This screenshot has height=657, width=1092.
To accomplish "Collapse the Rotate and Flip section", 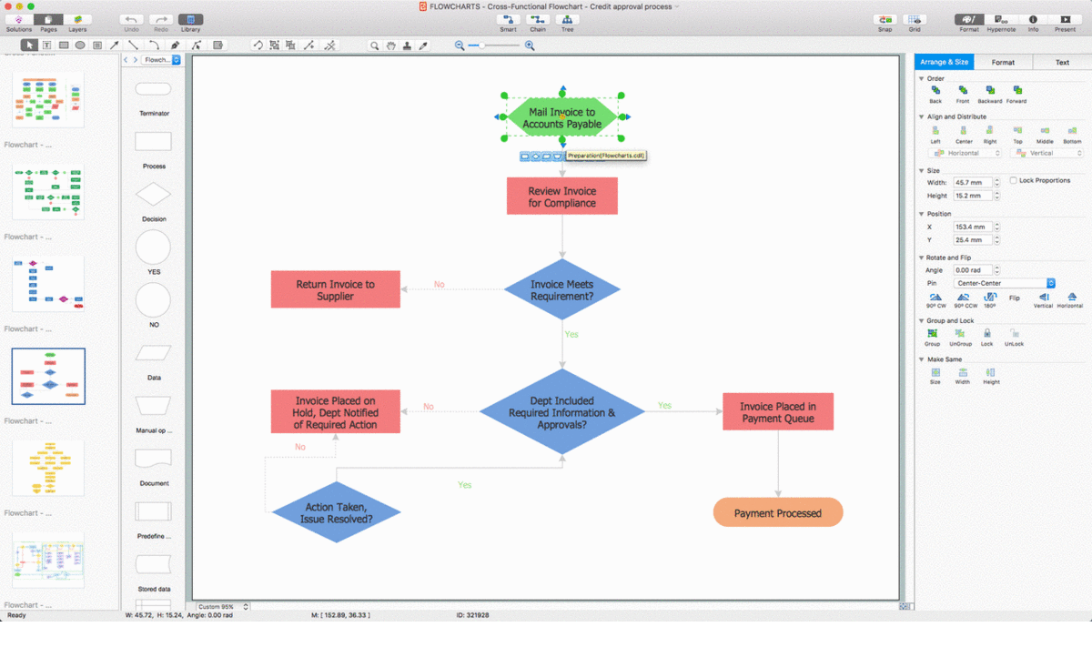I will [x=921, y=258].
